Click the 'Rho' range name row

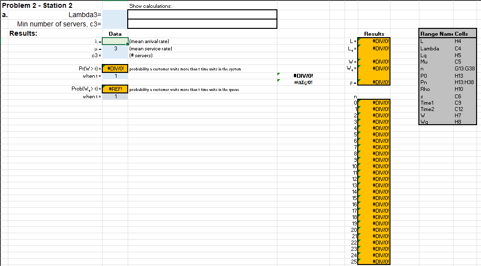tap(425, 89)
